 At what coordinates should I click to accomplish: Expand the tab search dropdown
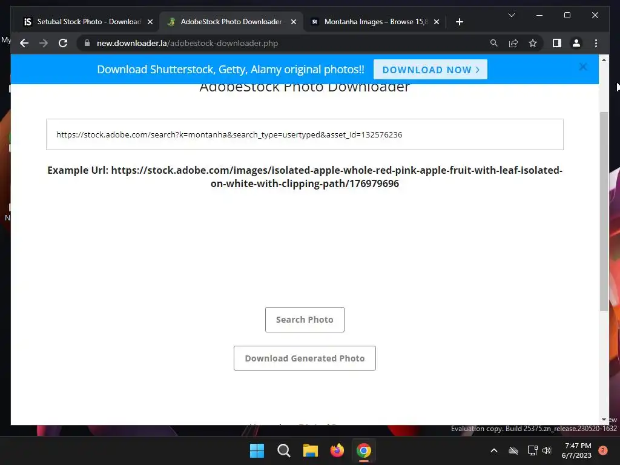(511, 15)
